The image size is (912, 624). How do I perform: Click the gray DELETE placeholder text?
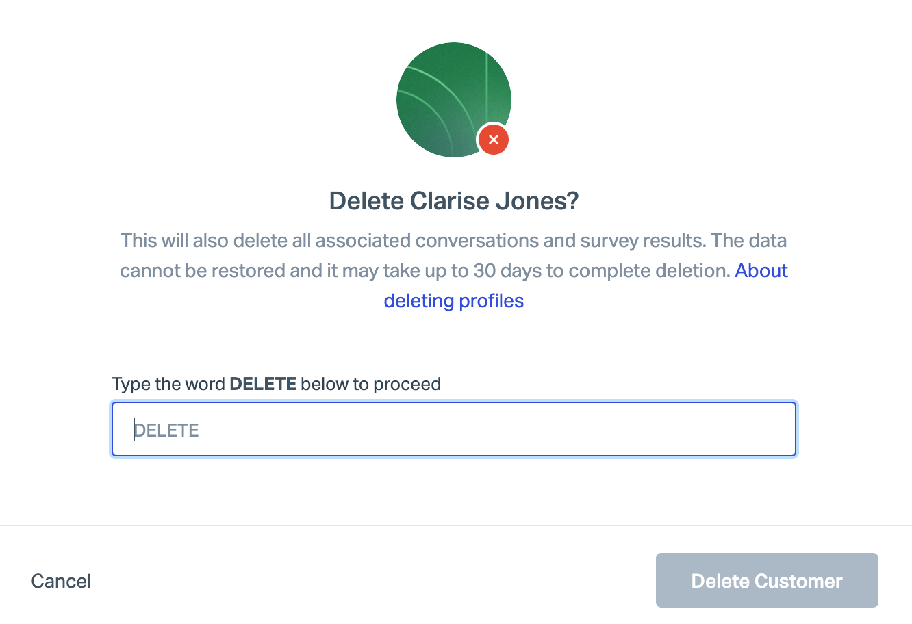pyautogui.click(x=166, y=430)
